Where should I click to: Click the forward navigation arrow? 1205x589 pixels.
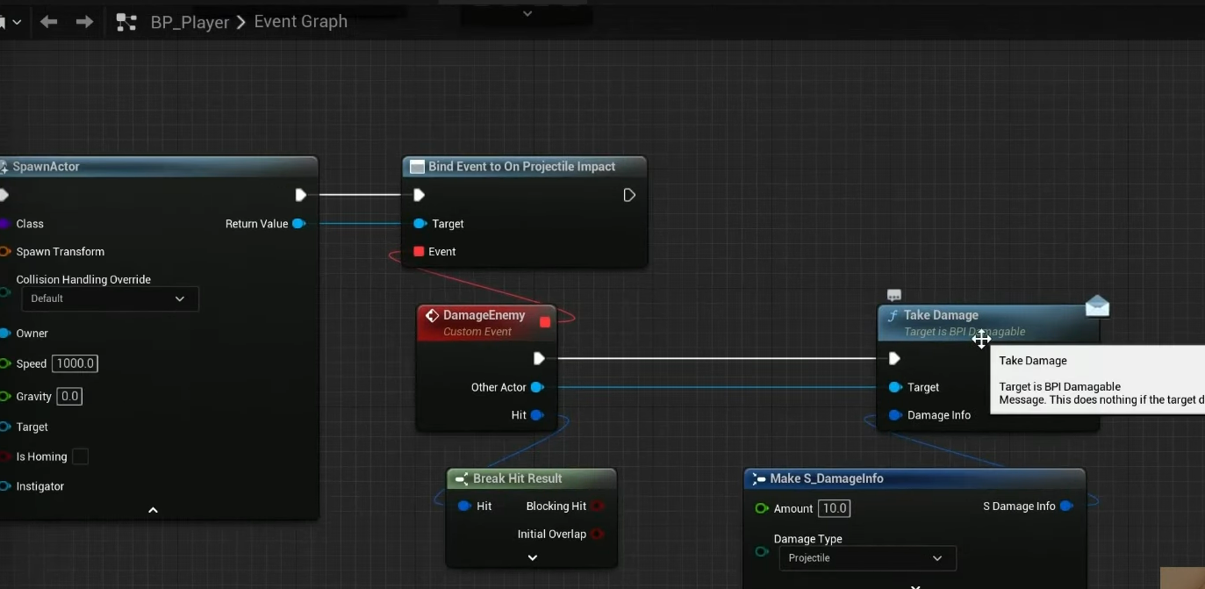pos(84,22)
